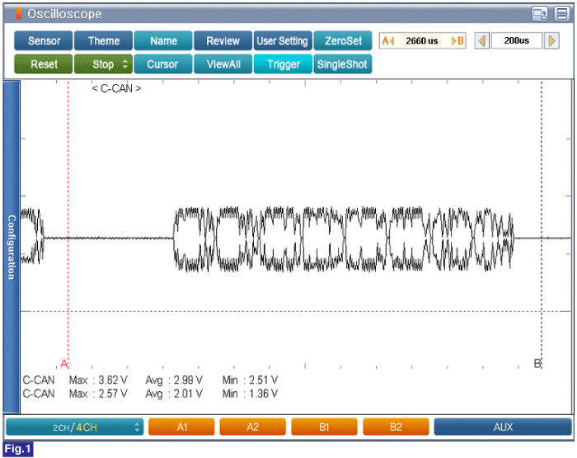Click the Max : 3.62 V reading
The image size is (577, 458).
[x=98, y=380]
